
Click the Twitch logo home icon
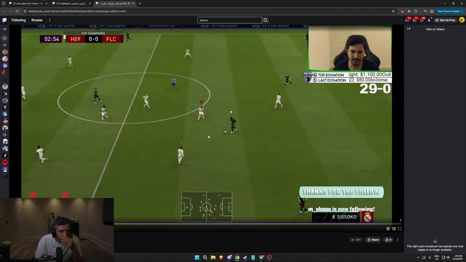click(4, 20)
